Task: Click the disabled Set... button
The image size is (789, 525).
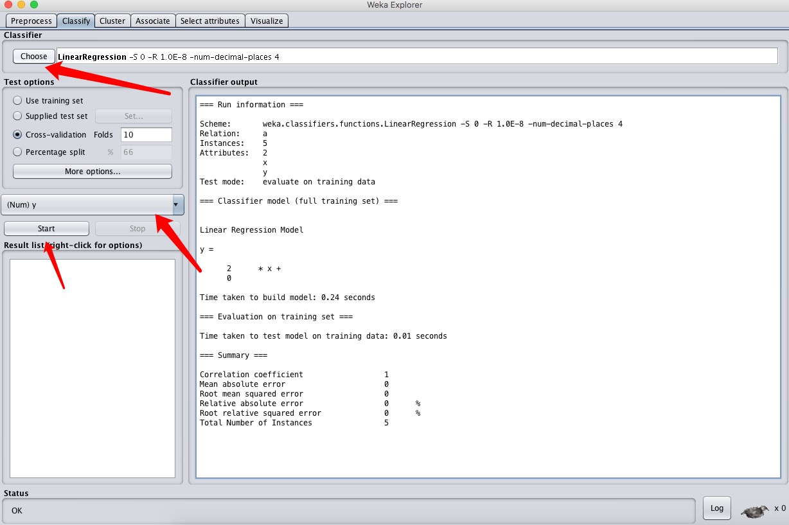Action: pyautogui.click(x=134, y=116)
